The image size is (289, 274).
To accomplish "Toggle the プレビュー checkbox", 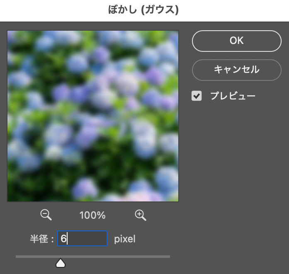I will [x=197, y=96].
